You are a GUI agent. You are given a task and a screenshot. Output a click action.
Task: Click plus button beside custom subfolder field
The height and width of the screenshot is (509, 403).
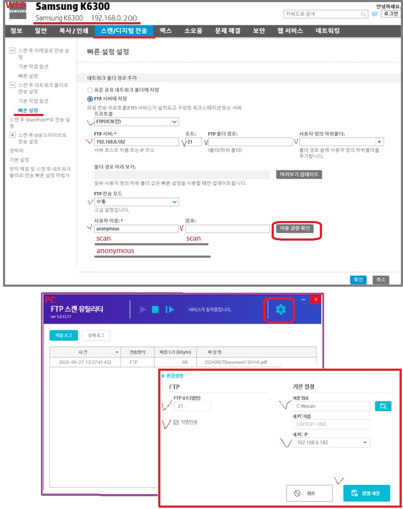click(x=379, y=142)
